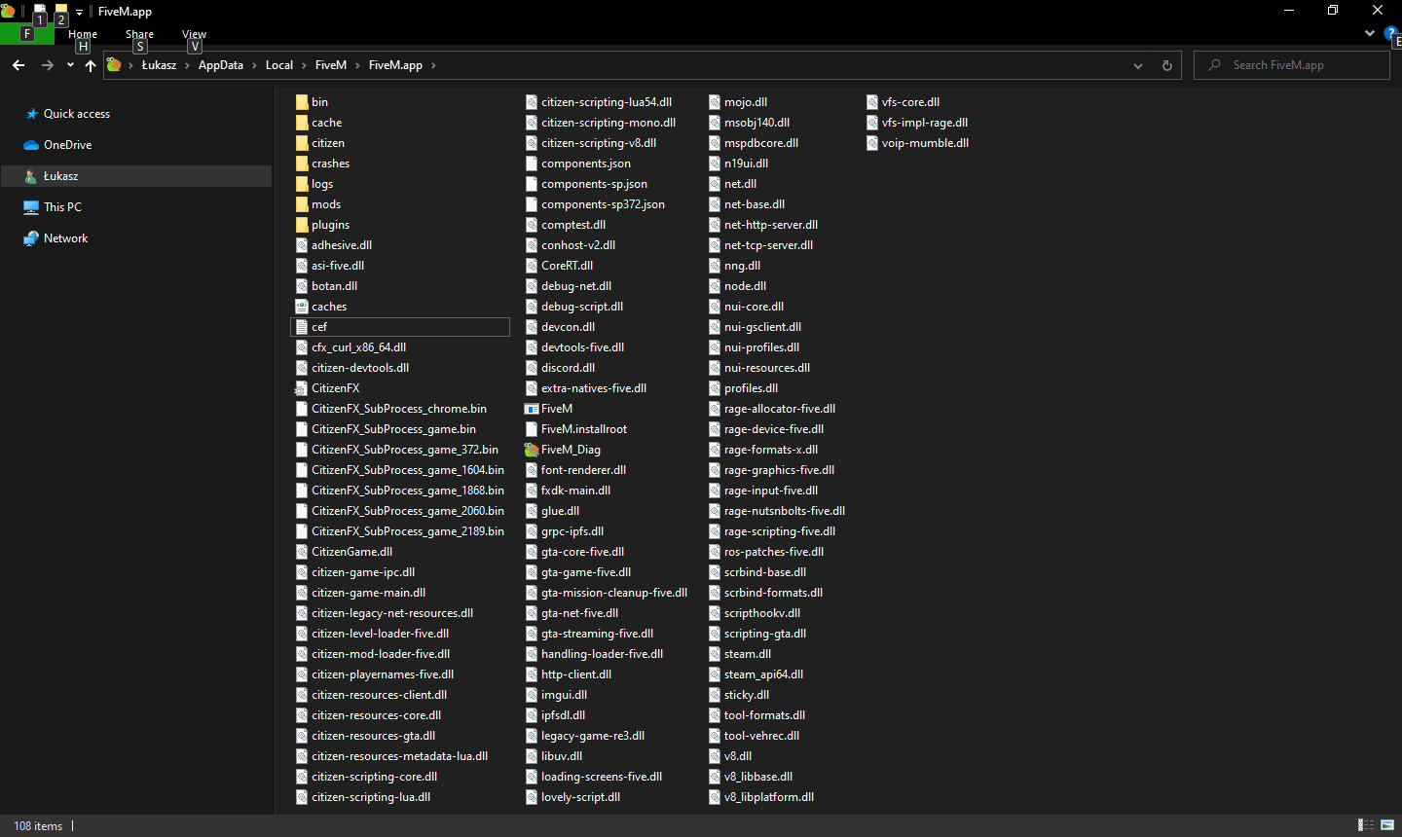Open the cache folder
The image size is (1402, 837).
(x=318, y=123)
